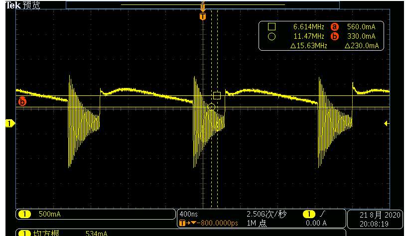Click the 330.0mA cursor b value
The image size is (406, 236).
361,36
